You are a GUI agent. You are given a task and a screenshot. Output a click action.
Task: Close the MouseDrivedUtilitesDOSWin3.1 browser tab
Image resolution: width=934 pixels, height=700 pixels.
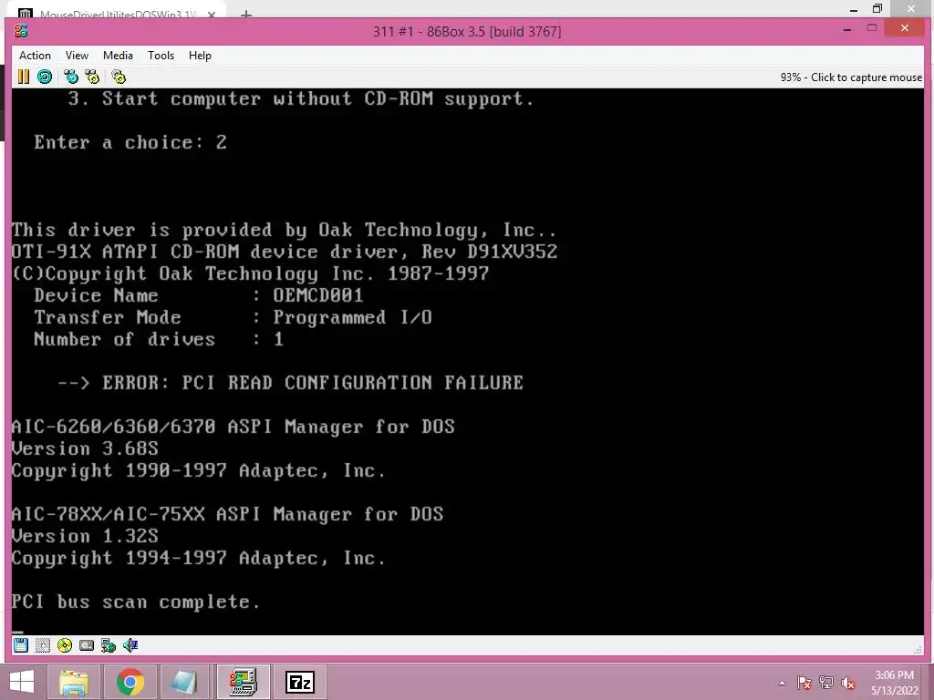(212, 14)
